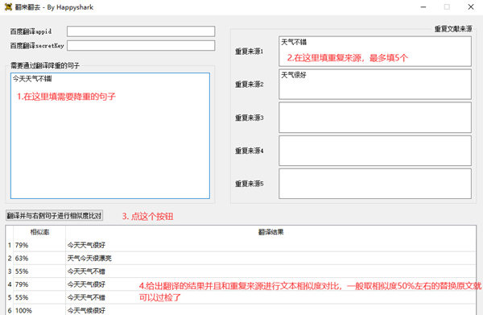Image resolution: width=483 pixels, height=315 pixels.
Task: Click the 重复文献来源 group title
Action: 453,29
